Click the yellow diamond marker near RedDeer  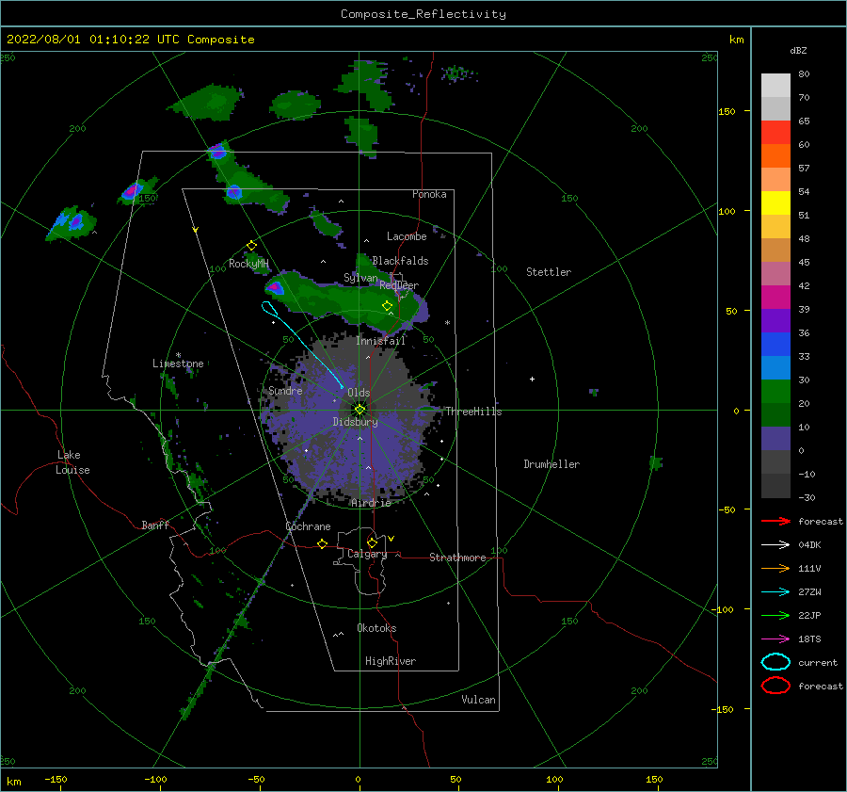coord(388,306)
